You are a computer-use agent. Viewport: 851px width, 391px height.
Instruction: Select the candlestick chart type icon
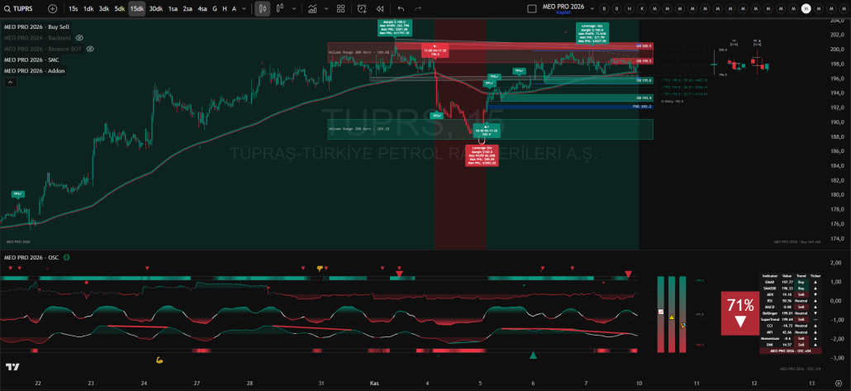pyautogui.click(x=263, y=8)
